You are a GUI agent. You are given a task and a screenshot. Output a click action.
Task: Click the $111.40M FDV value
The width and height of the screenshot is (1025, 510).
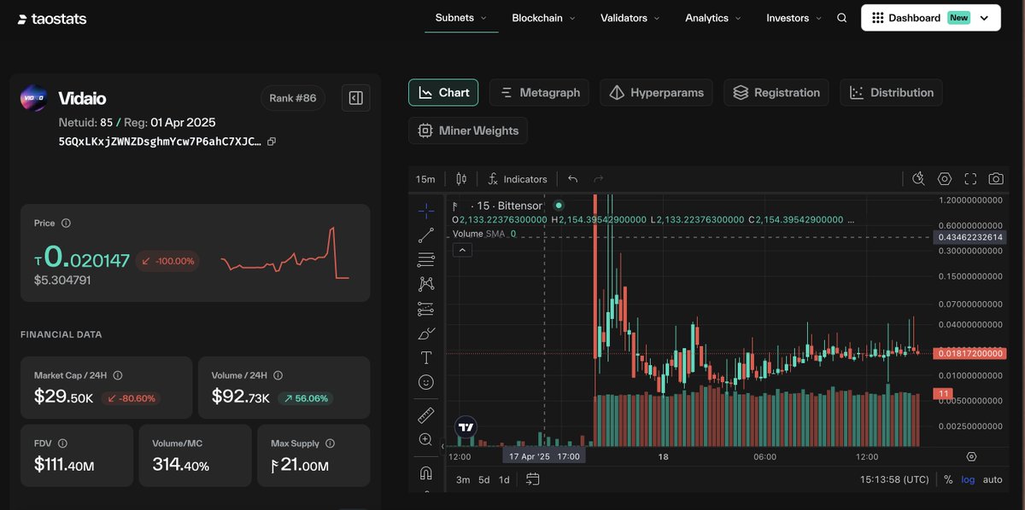pyautogui.click(x=64, y=465)
